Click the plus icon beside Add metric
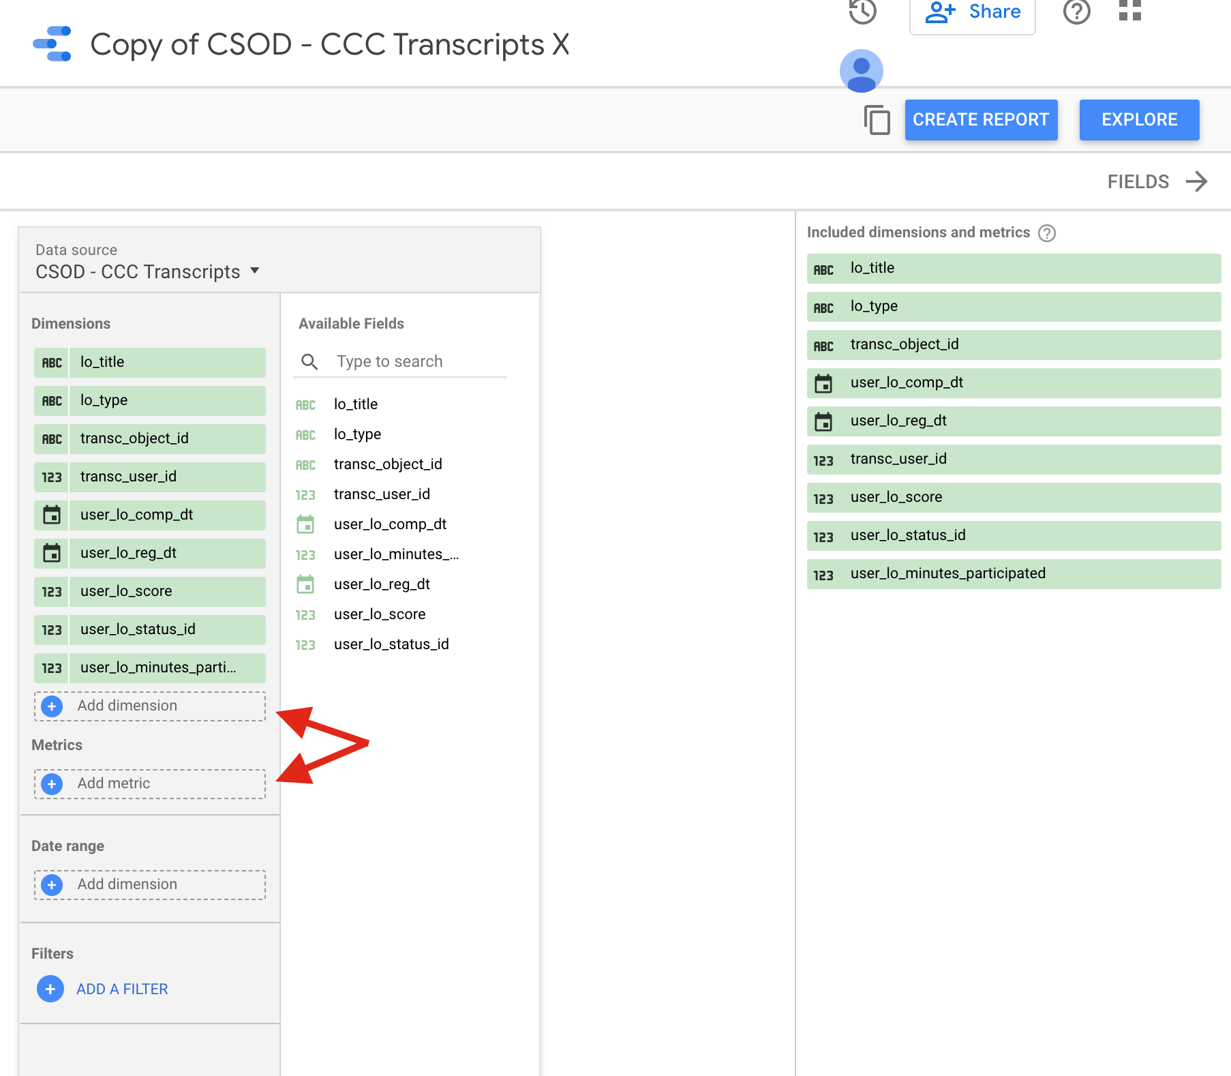Viewport: 1231px width, 1076px height. pyautogui.click(x=52, y=784)
